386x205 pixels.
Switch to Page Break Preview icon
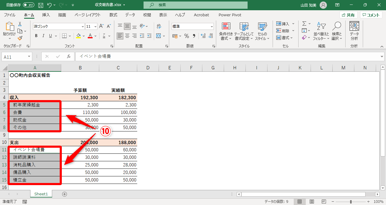(x=324, y=202)
